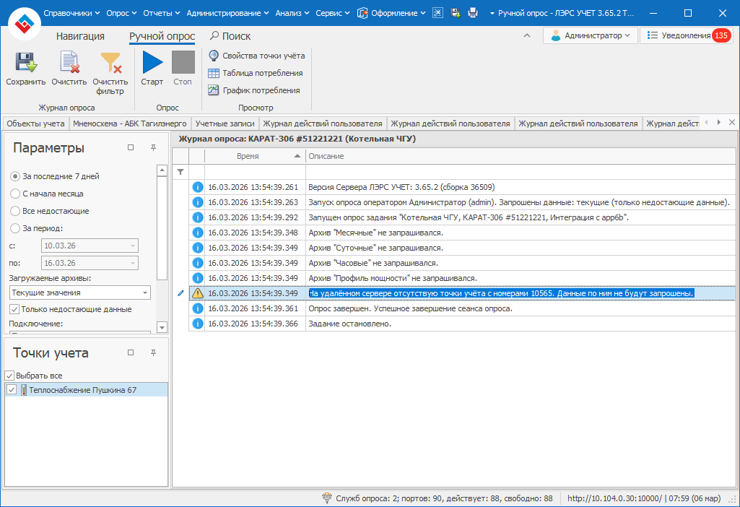Select 'С начала месяца' radio option
This screenshot has height=507, width=740.
pos(15,194)
